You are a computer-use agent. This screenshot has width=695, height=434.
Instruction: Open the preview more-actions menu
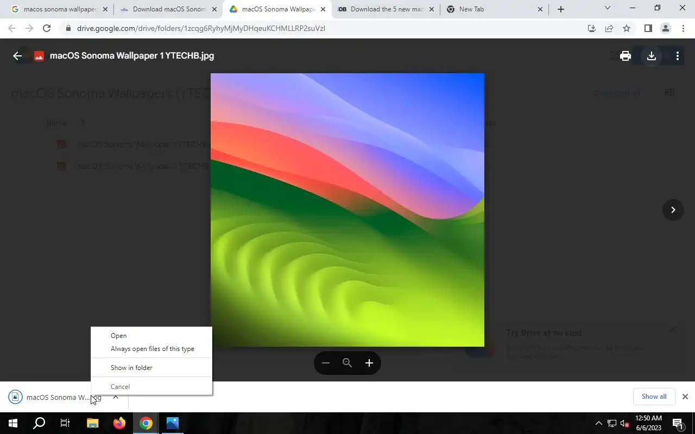[678, 56]
